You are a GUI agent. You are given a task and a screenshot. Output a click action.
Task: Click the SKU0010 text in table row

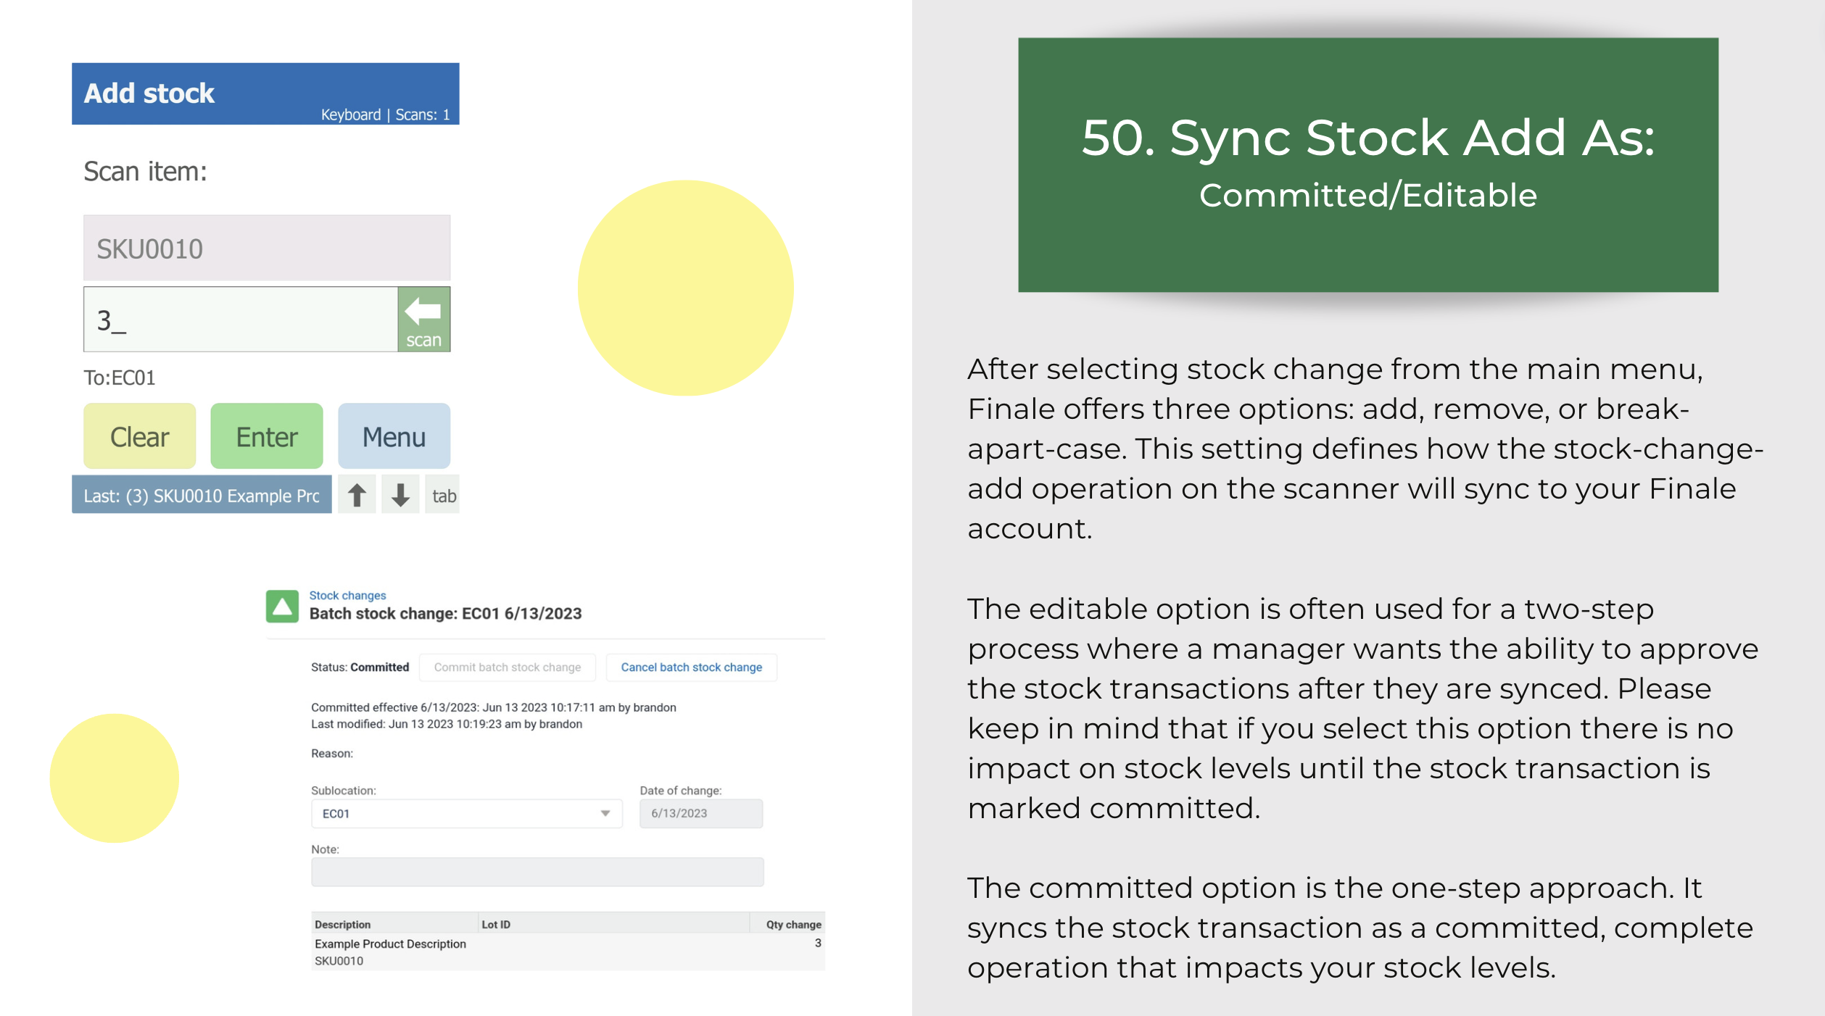coord(339,961)
